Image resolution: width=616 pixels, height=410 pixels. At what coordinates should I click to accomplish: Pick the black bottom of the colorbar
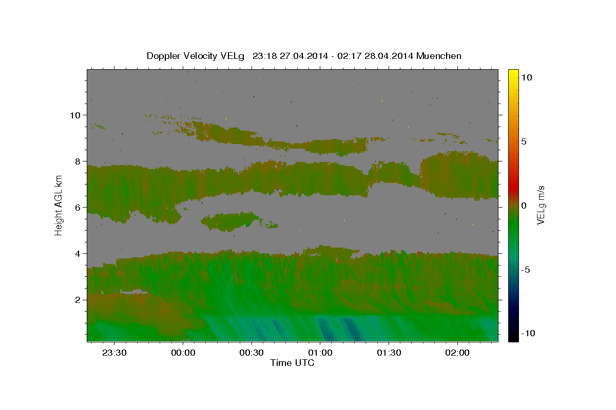point(513,337)
